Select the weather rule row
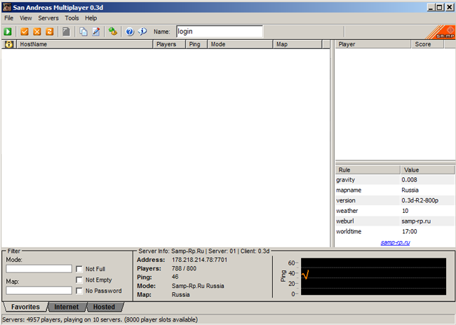Viewport: 456px width, 325px height. click(x=395, y=211)
